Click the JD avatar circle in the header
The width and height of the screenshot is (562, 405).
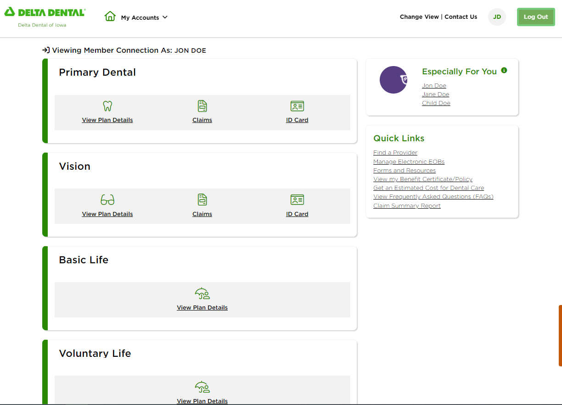tap(497, 17)
